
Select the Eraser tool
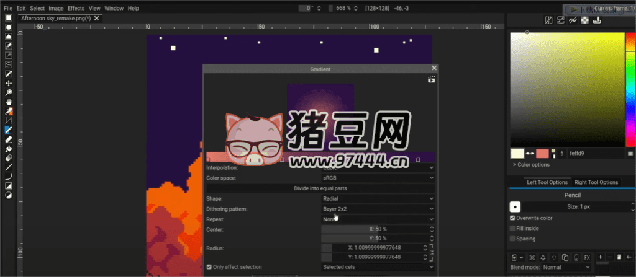[9, 139]
